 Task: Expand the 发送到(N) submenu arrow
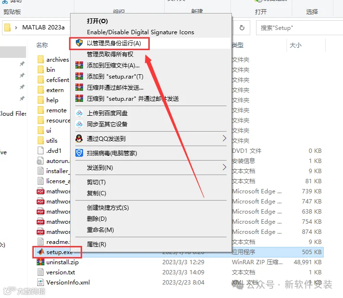coord(224,167)
